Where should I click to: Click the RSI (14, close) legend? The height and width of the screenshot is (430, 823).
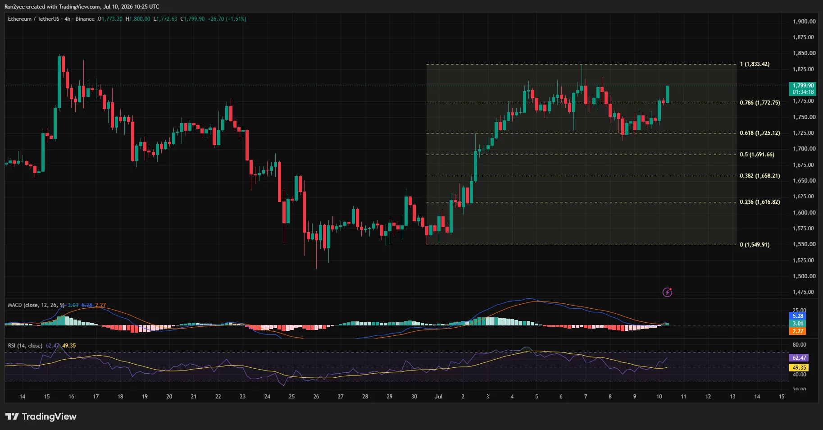(25, 346)
